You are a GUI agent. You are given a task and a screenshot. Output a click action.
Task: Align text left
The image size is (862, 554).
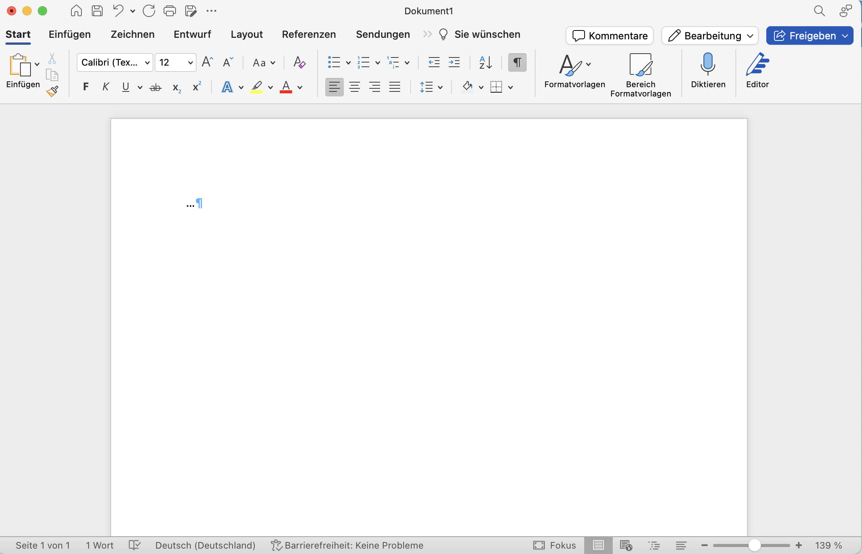(x=334, y=87)
